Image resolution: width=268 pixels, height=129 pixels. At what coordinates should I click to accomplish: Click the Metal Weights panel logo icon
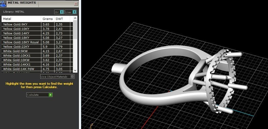(3, 4)
